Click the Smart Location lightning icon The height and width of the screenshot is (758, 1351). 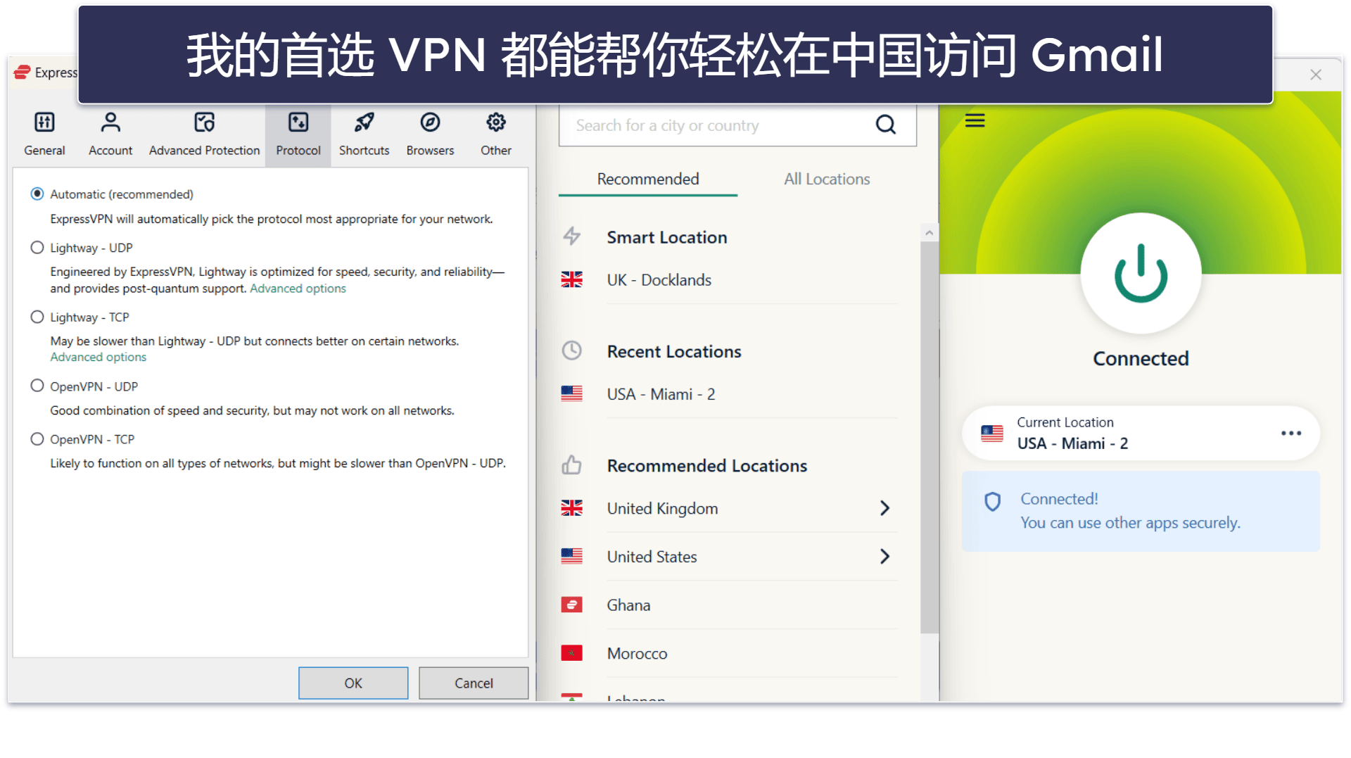[x=571, y=236]
